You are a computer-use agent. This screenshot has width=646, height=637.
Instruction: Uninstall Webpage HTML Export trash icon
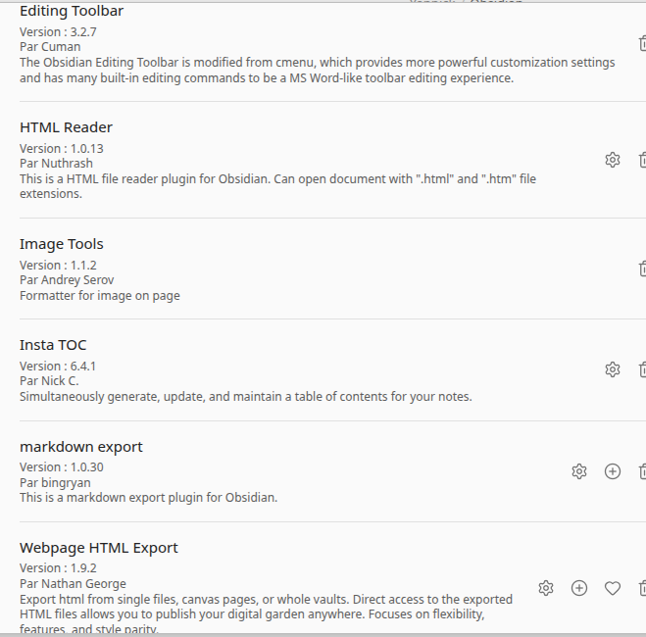coord(641,588)
